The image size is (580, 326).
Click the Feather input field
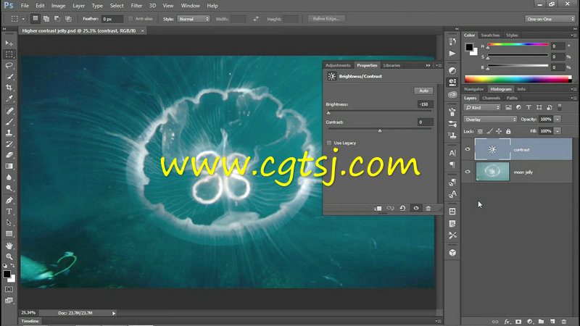pyautogui.click(x=112, y=19)
